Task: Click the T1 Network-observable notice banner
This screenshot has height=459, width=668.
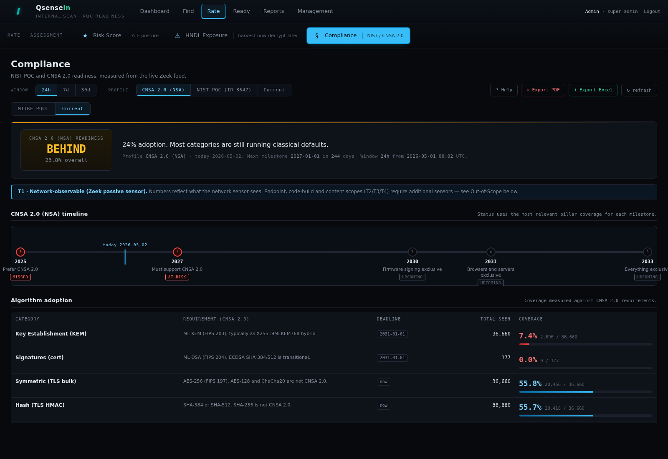Action: pyautogui.click(x=334, y=192)
